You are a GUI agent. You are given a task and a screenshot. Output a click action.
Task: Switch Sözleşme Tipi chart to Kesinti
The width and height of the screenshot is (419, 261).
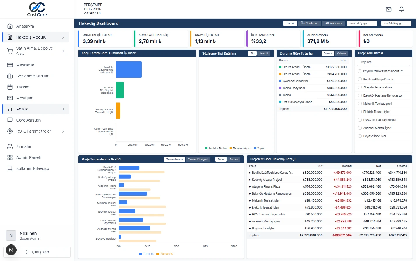click(x=264, y=53)
